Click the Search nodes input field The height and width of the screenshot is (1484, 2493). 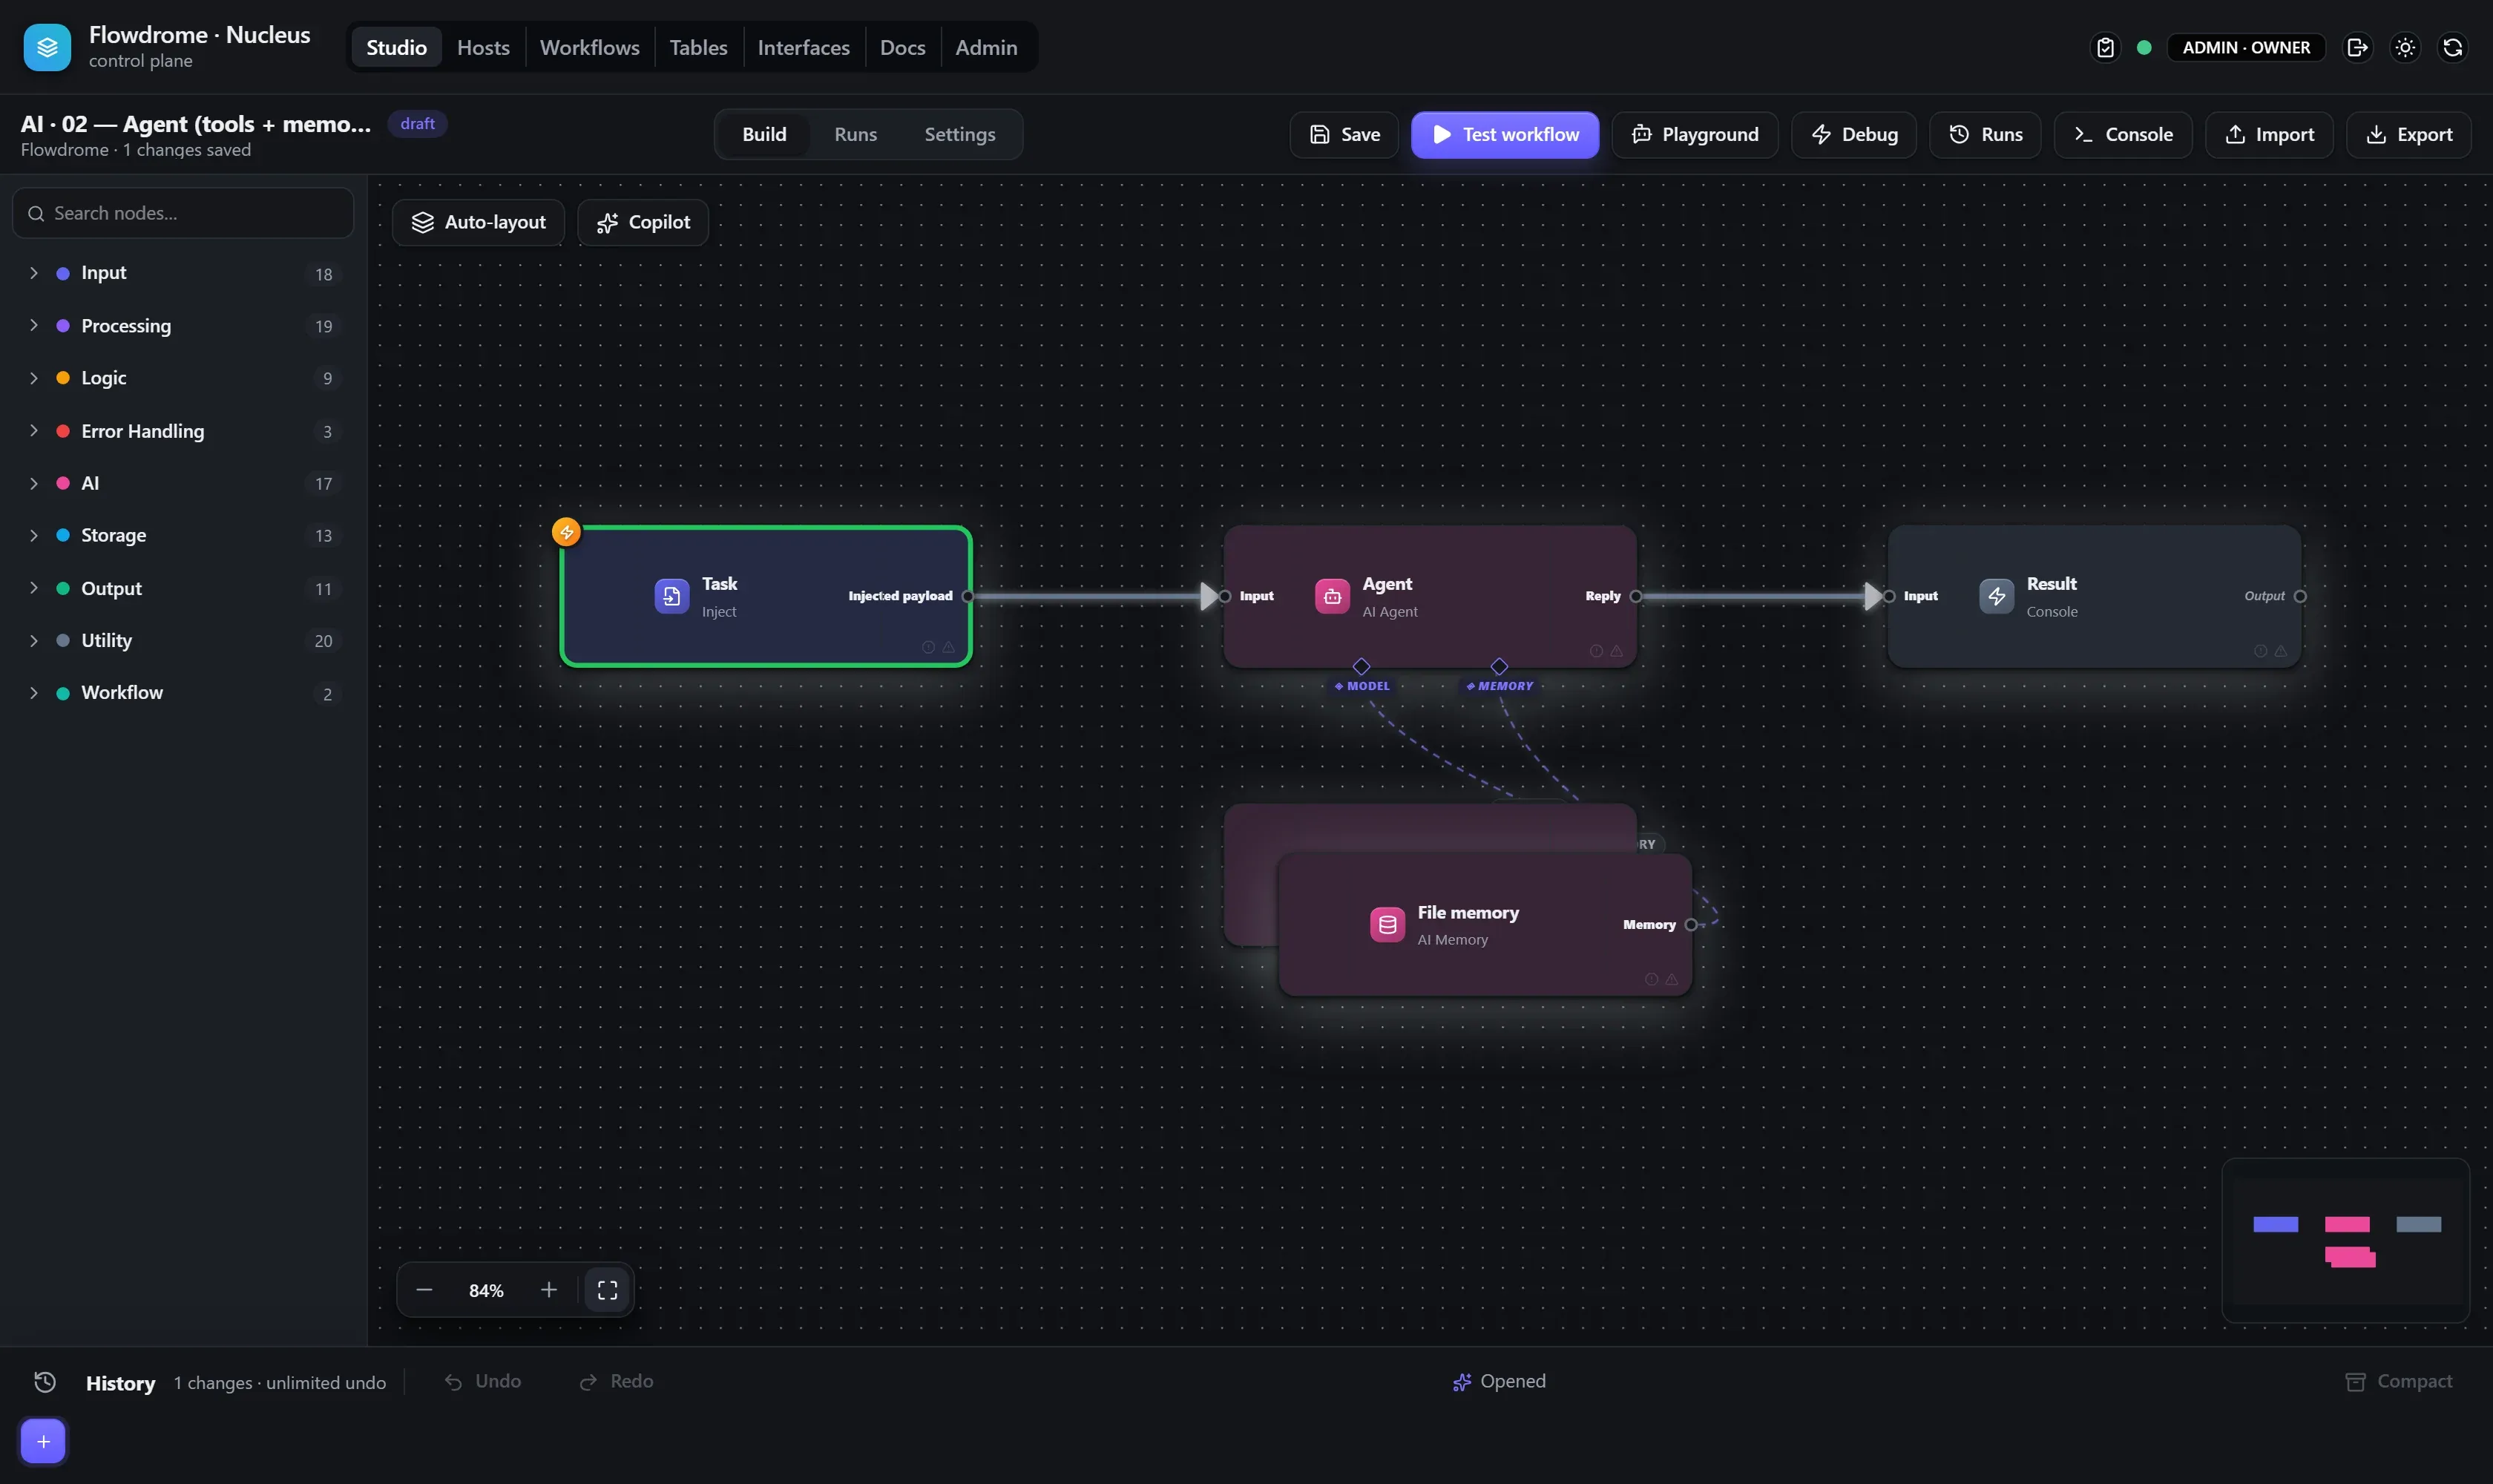click(182, 213)
